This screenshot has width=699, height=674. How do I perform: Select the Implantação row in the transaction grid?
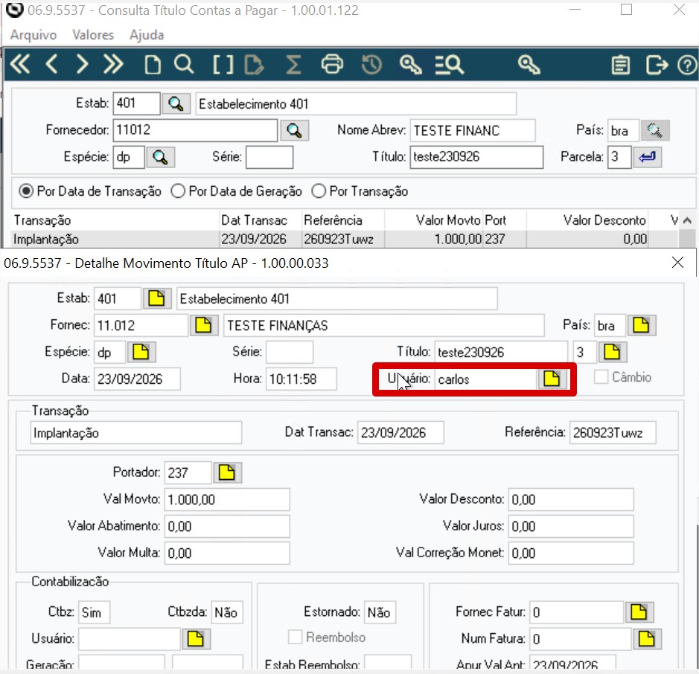click(345, 240)
